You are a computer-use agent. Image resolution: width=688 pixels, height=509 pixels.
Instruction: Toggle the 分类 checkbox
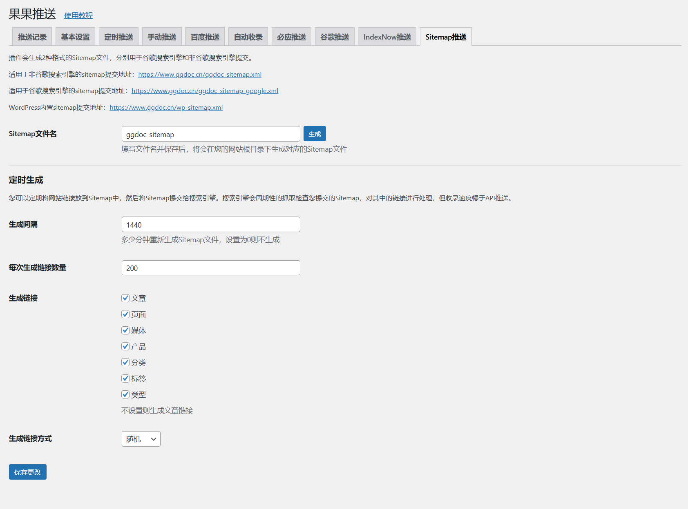pos(125,362)
